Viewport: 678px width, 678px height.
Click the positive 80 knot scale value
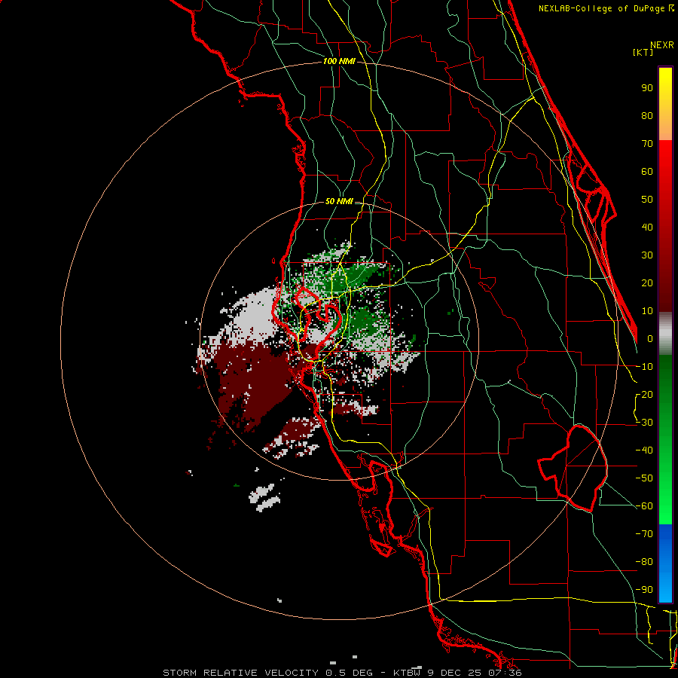[x=647, y=116]
